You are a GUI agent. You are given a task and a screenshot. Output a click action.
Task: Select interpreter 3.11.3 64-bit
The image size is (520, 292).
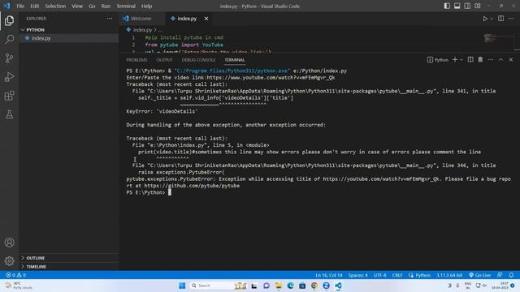(x=449, y=275)
